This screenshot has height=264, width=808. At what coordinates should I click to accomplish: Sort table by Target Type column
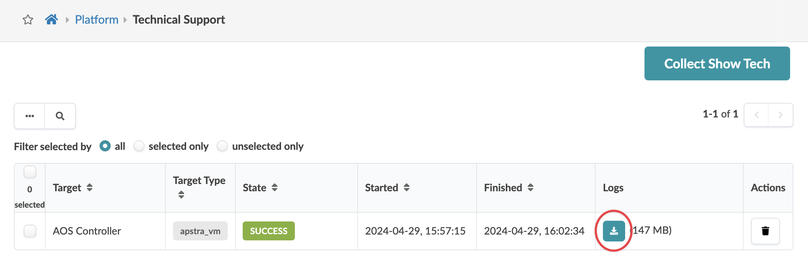click(181, 195)
